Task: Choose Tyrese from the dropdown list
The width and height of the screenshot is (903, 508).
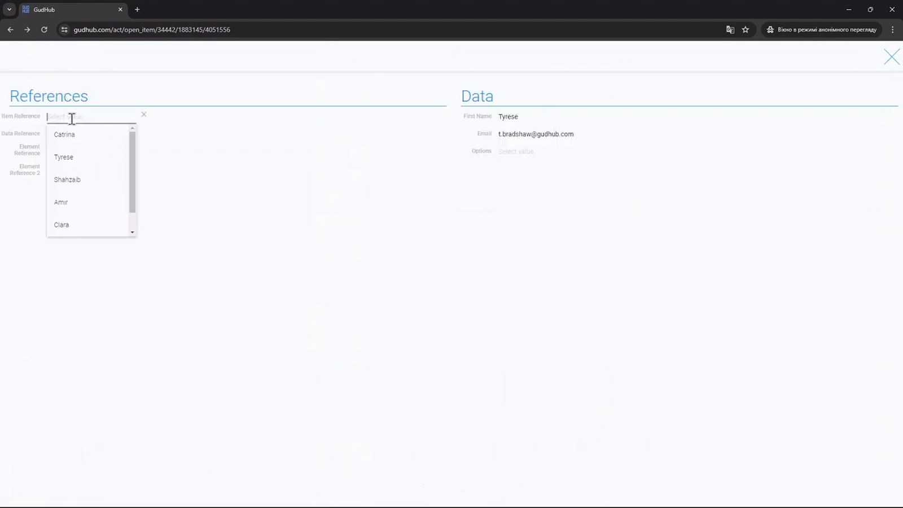Action: pyautogui.click(x=88, y=157)
